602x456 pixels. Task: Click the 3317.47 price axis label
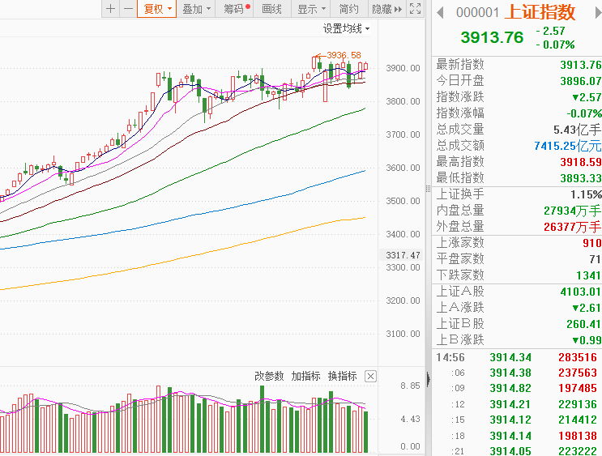(403, 255)
